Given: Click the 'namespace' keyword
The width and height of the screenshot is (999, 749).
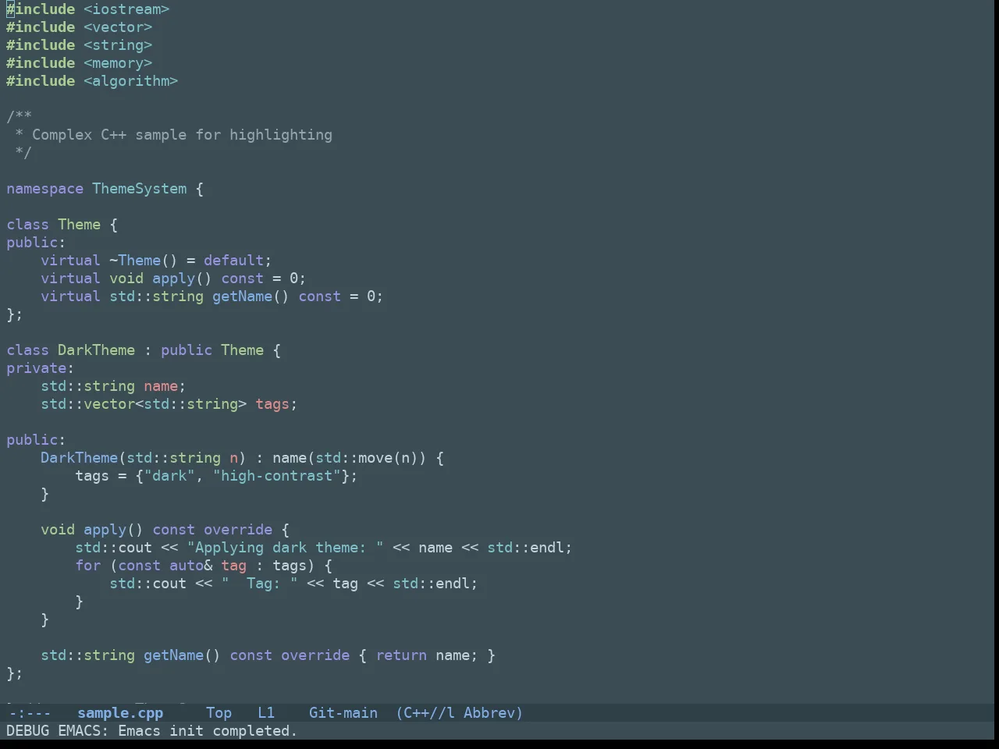Looking at the screenshot, I should point(44,189).
